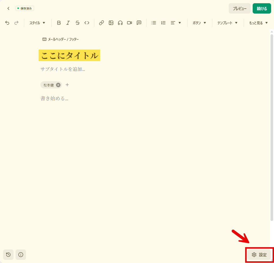Open 設定 with the gear button
Image resolution: width=274 pixels, height=263 pixels.
pyautogui.click(x=259, y=255)
